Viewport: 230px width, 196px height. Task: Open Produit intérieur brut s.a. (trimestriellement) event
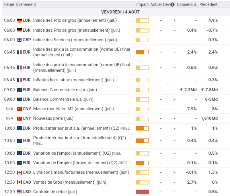[80, 140]
